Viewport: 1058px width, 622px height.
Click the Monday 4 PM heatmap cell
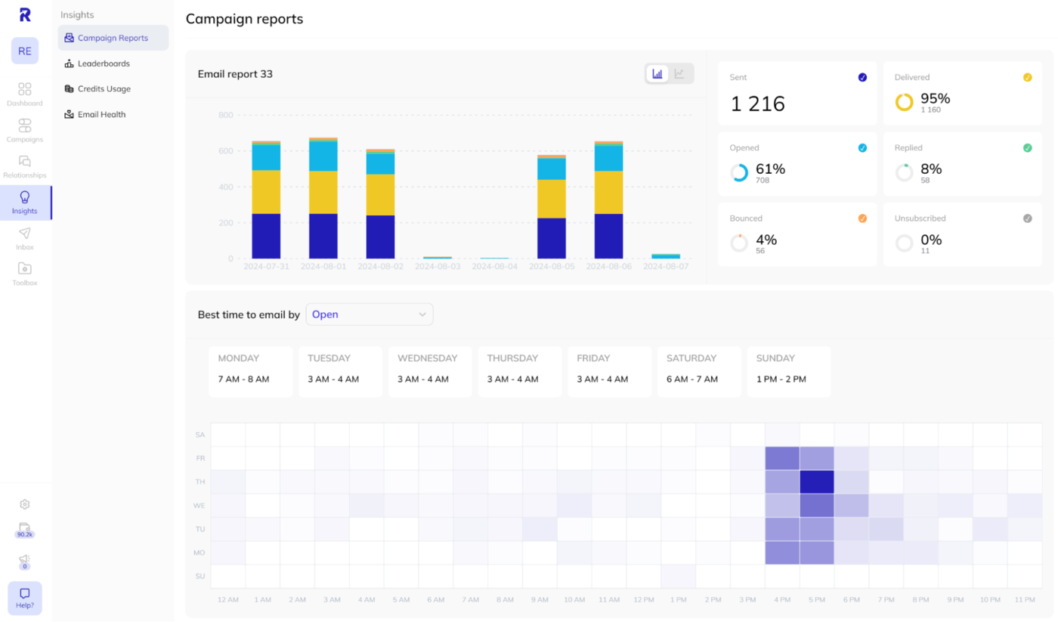click(x=782, y=553)
